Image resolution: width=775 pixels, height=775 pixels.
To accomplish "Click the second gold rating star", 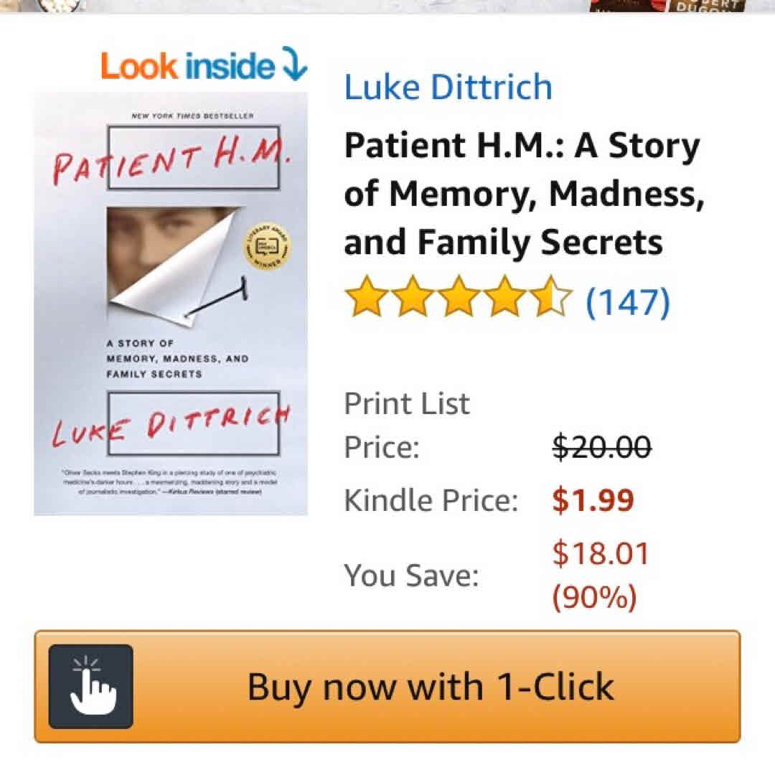I will [x=413, y=296].
